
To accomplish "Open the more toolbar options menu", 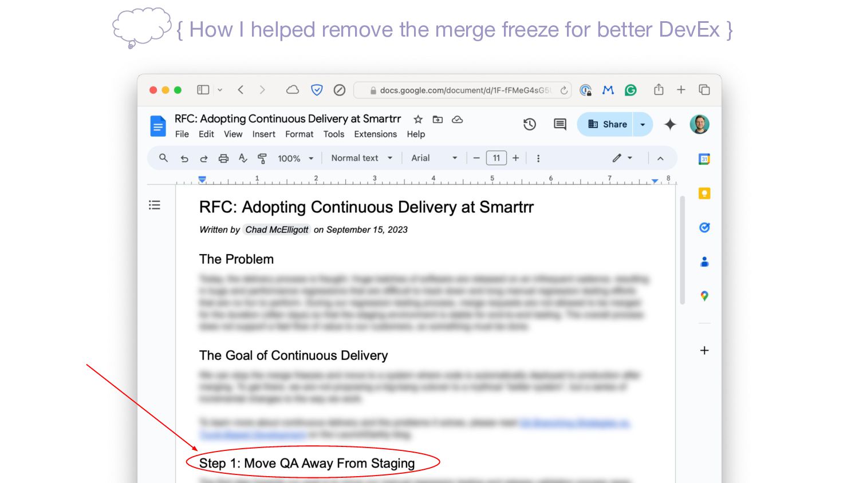I will point(538,159).
